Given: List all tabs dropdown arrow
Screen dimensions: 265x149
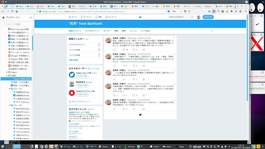Looking at the screenshot, I should coord(246,6).
